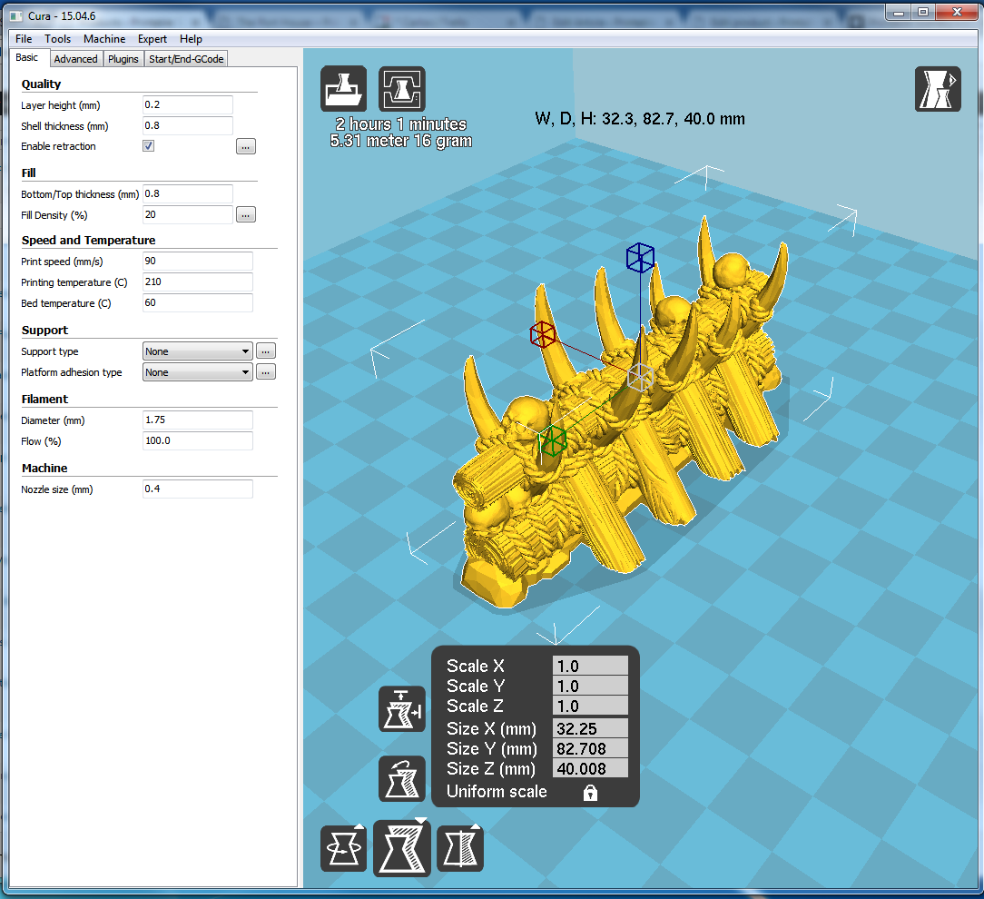Toggle the Uniform scale lock
The width and height of the screenshot is (984, 899).
point(590,793)
